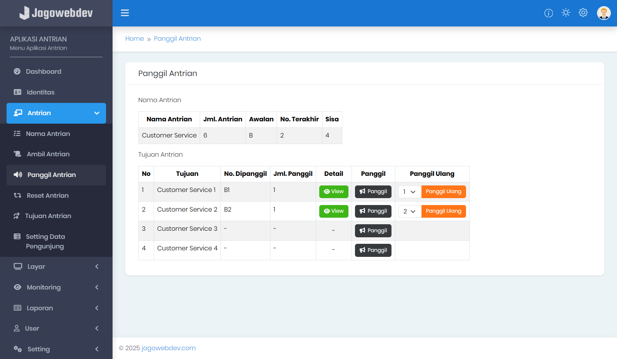Click Panggil for Customer Service 1
Screen dimensions: 617x359
373,192
